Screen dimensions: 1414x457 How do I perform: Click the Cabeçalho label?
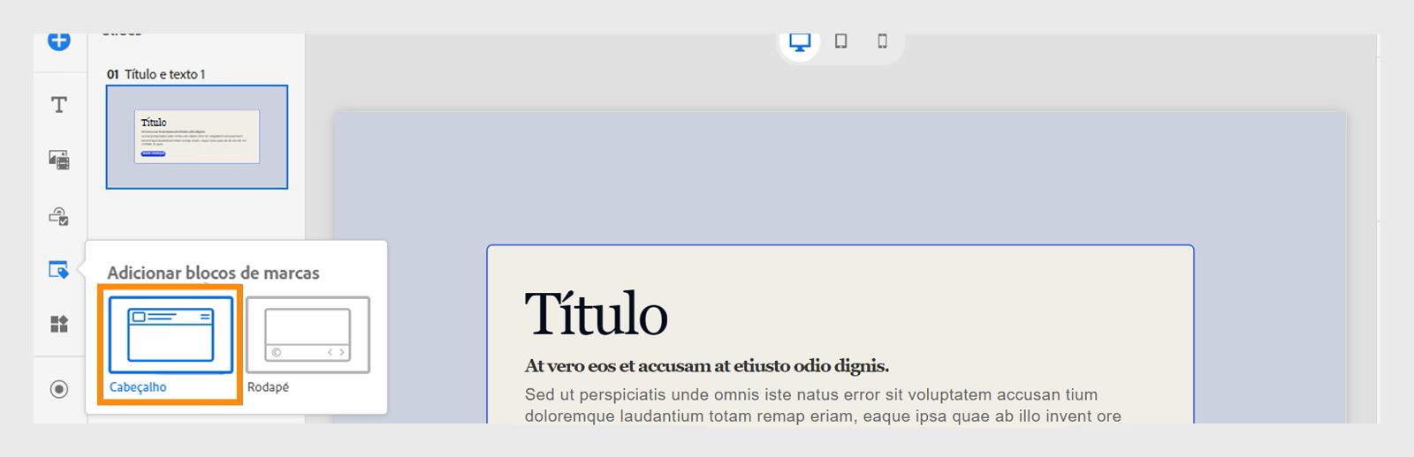138,387
